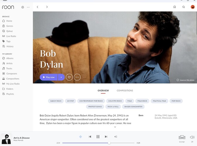
Task: Click the Art Is A Disease title
Action: 22,138
